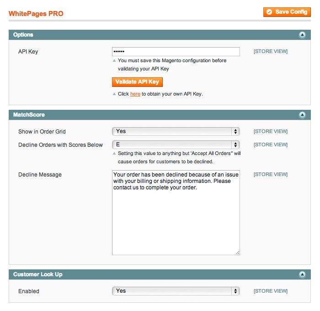Click the Customer Look Up header bar
The height and width of the screenshot is (311, 320).
[160, 274]
